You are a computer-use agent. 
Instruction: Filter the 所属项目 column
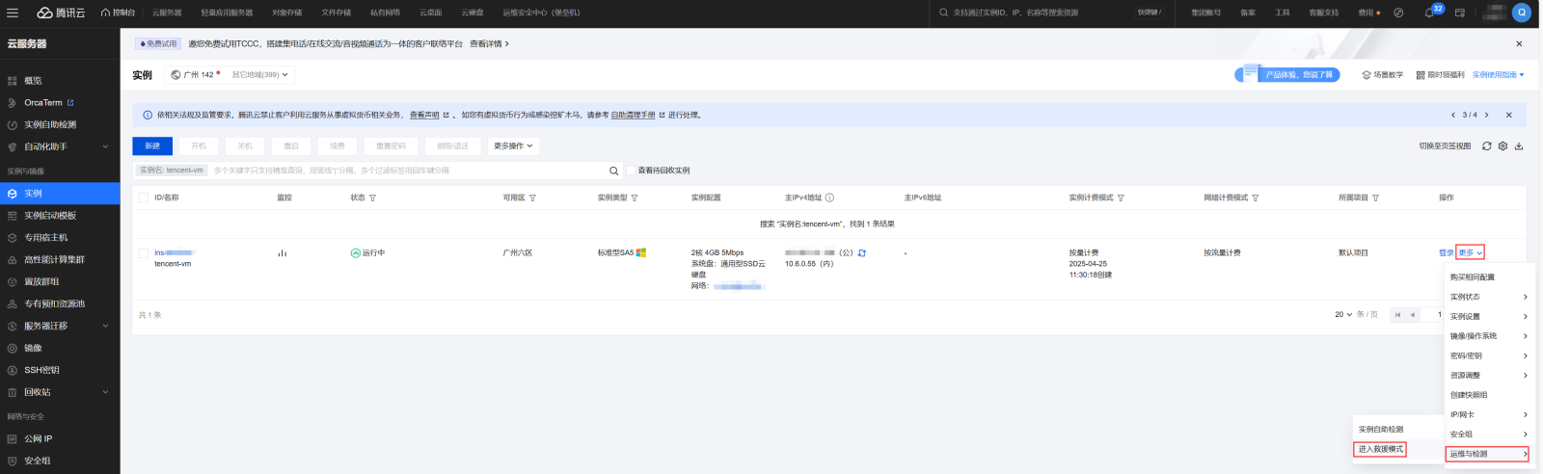click(x=1376, y=197)
